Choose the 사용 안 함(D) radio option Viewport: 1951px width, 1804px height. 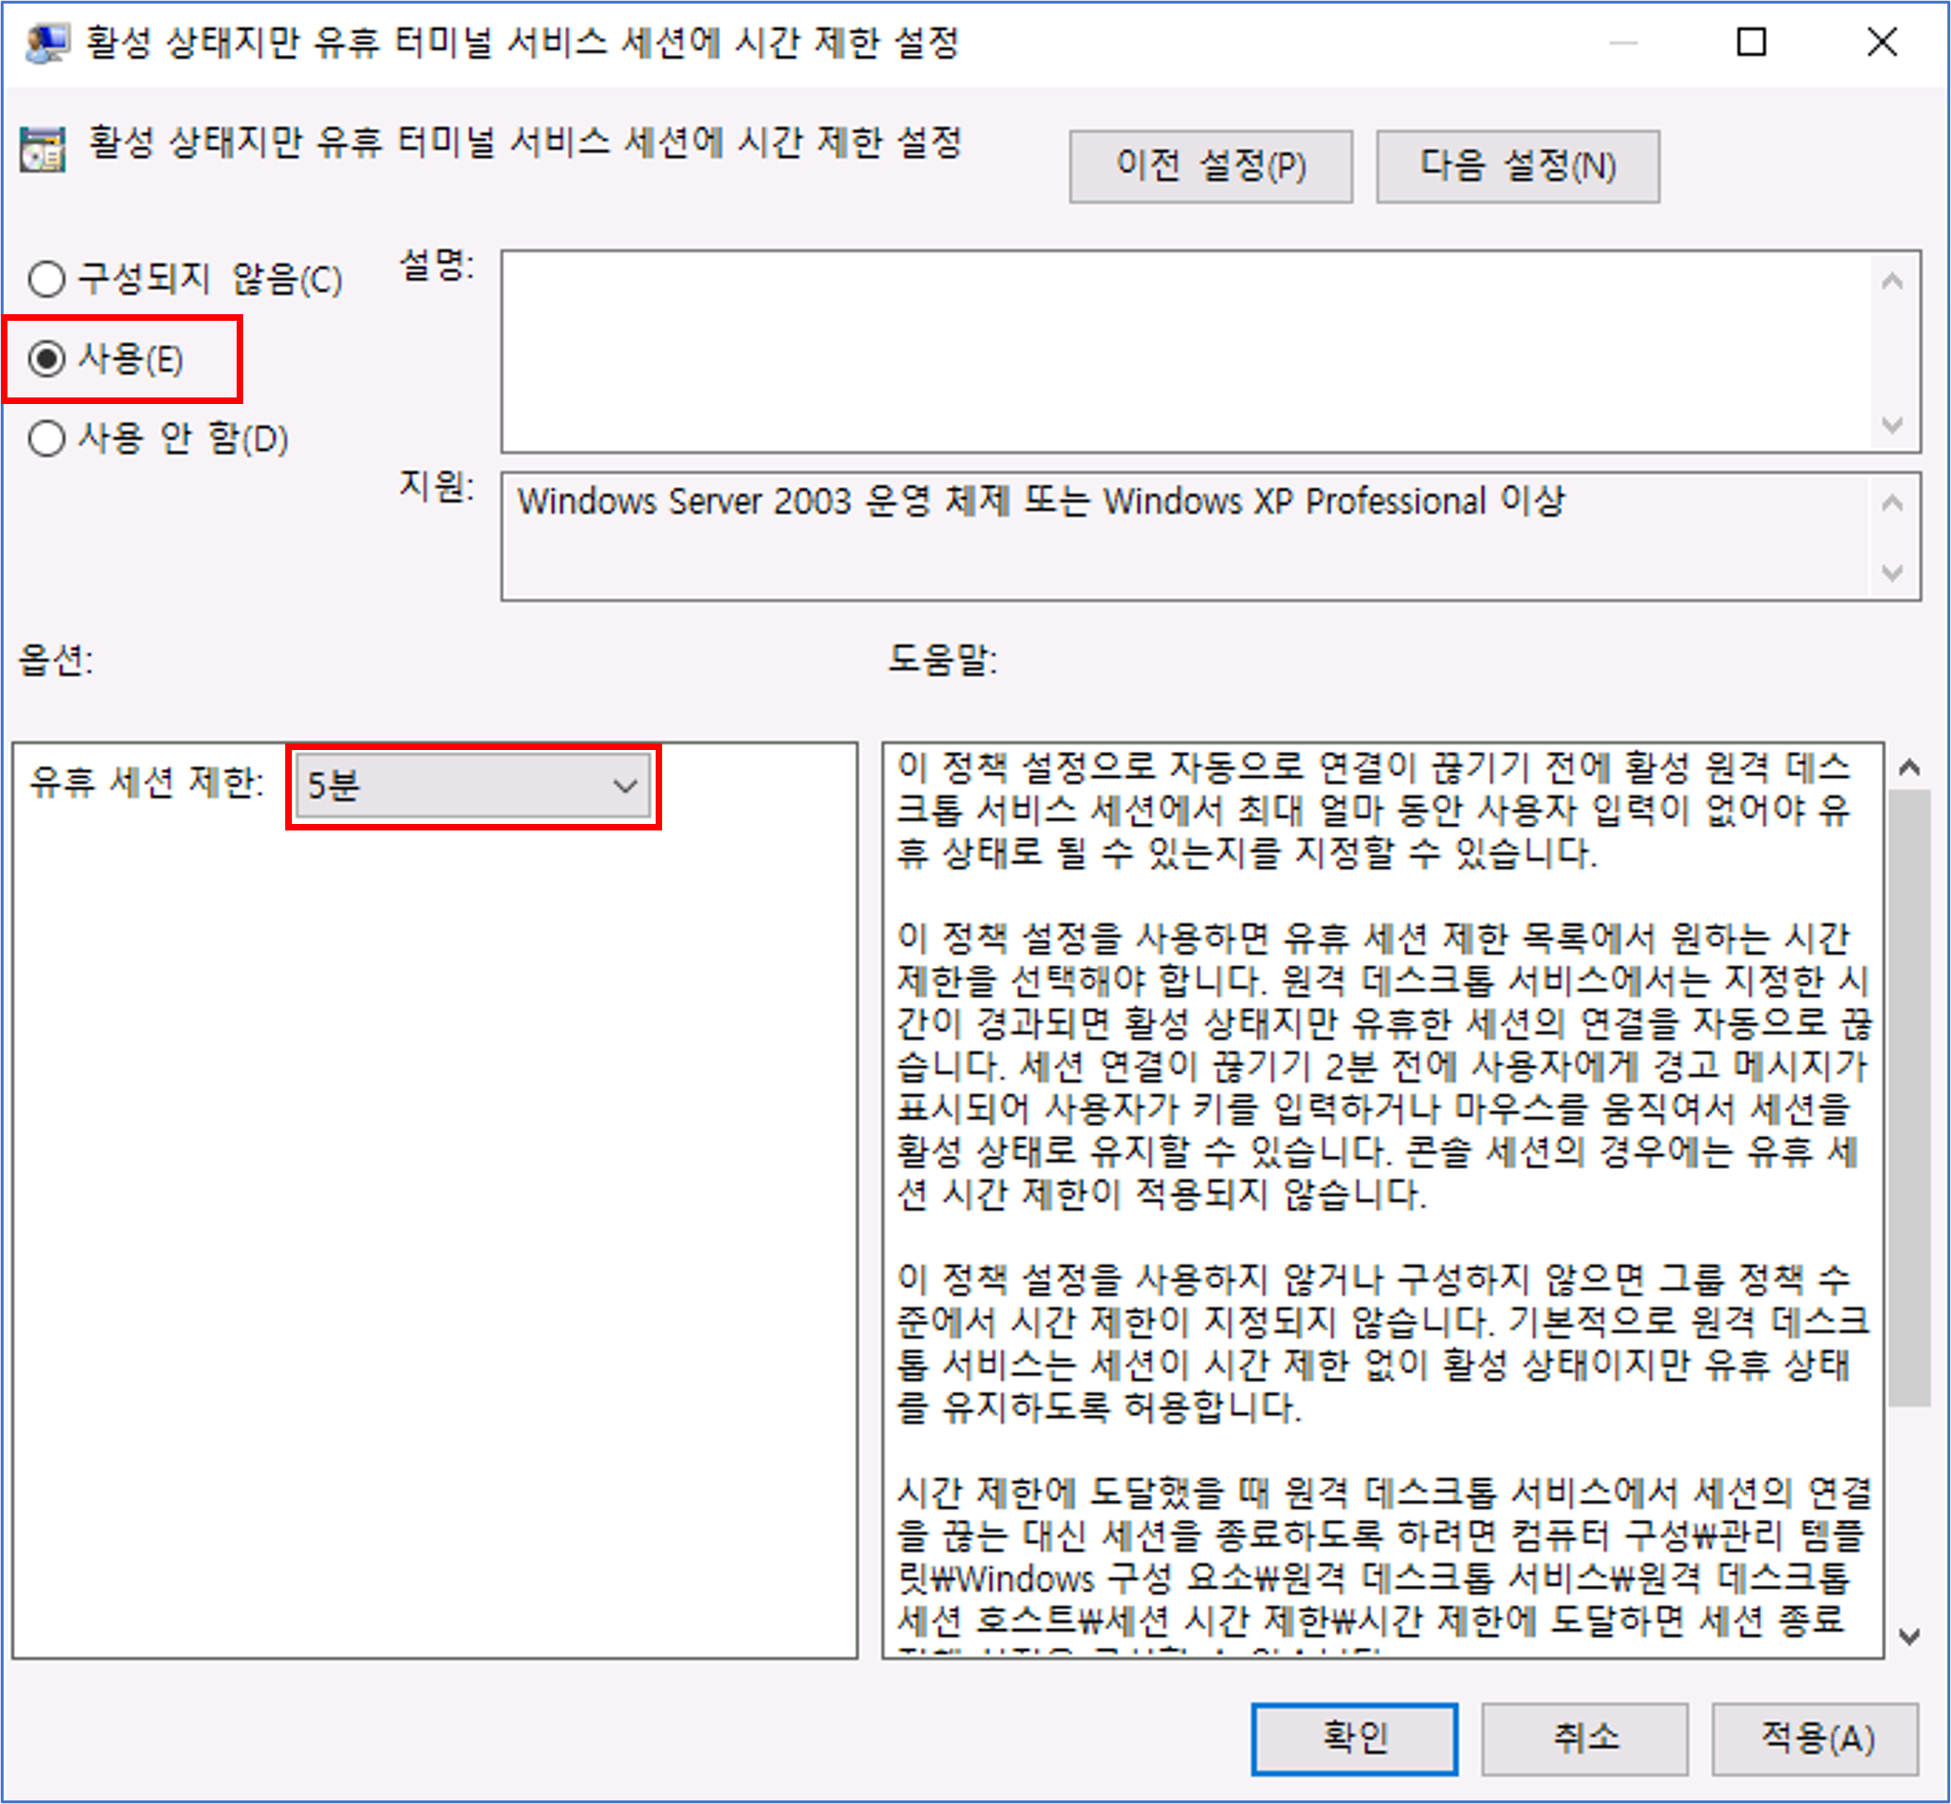click(47, 439)
